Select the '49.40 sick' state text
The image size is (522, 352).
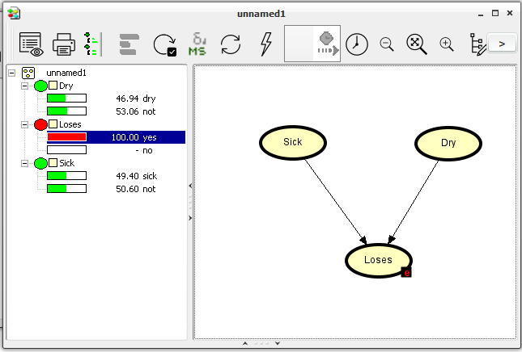point(137,176)
